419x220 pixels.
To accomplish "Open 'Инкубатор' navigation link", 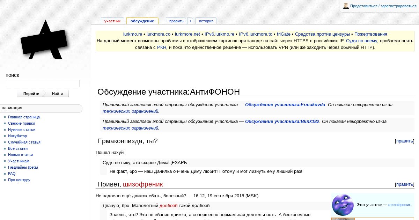I will click(17, 136).
